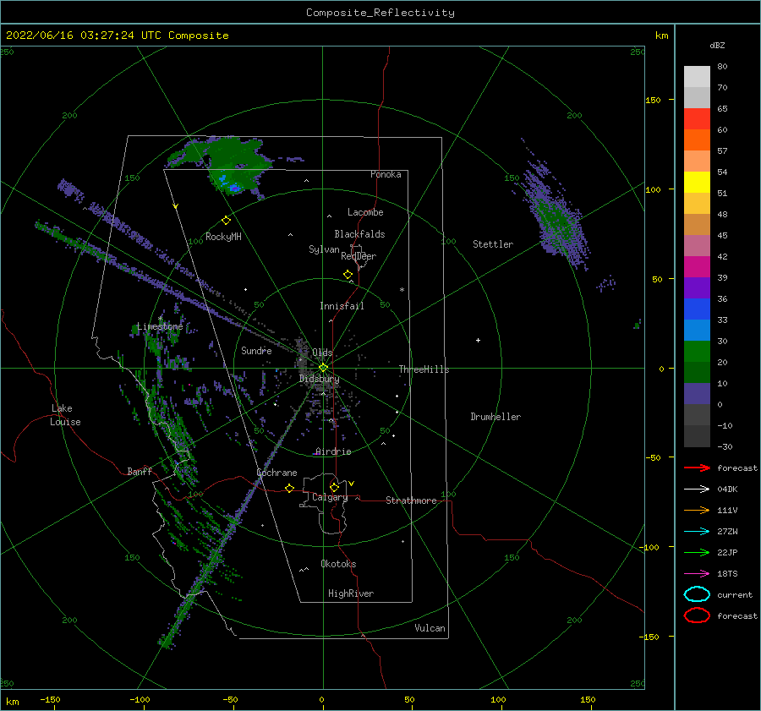
Task: Click the RedDeer city label
Action: point(359,256)
